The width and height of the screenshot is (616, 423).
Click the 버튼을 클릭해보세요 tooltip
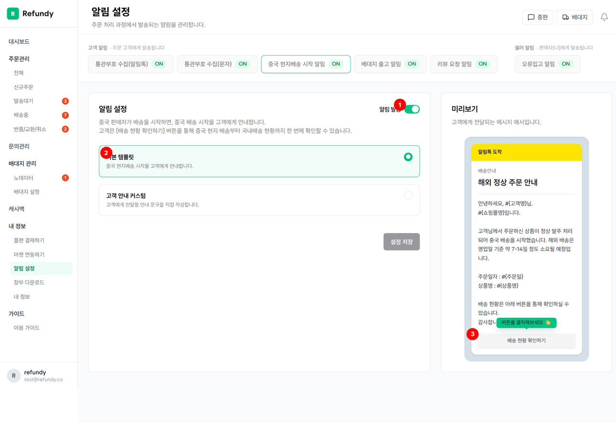(x=526, y=323)
